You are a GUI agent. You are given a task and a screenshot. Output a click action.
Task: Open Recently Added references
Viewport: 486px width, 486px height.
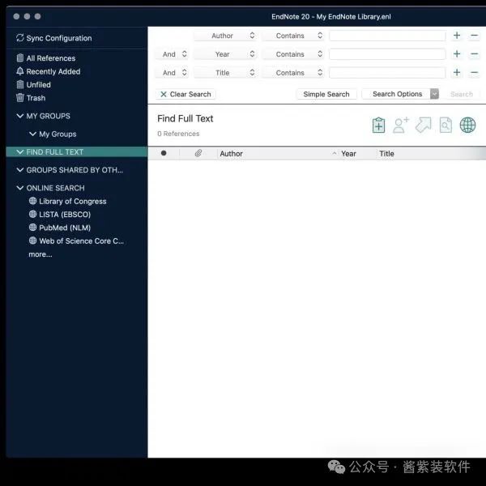[49, 71]
